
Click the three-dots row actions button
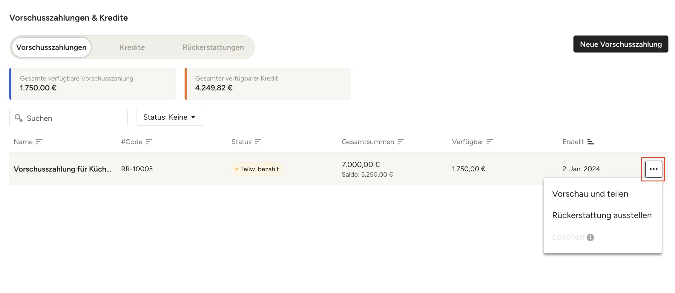point(653,169)
